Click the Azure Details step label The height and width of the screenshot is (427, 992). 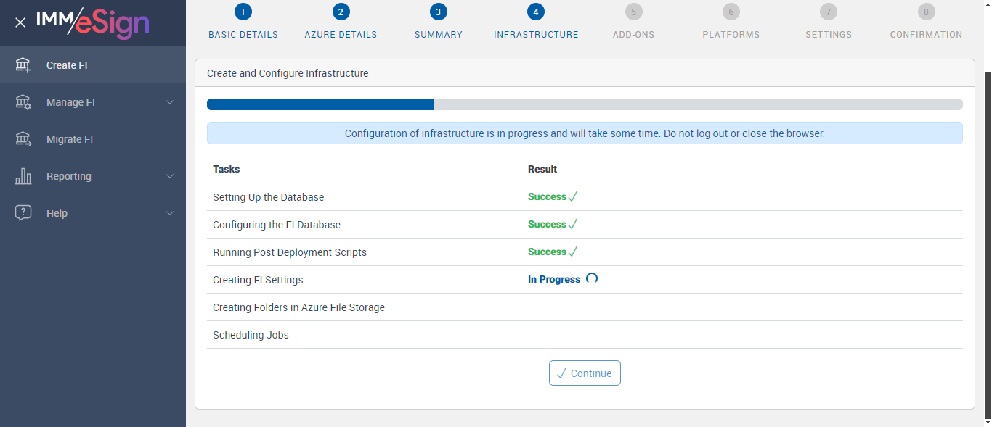341,35
